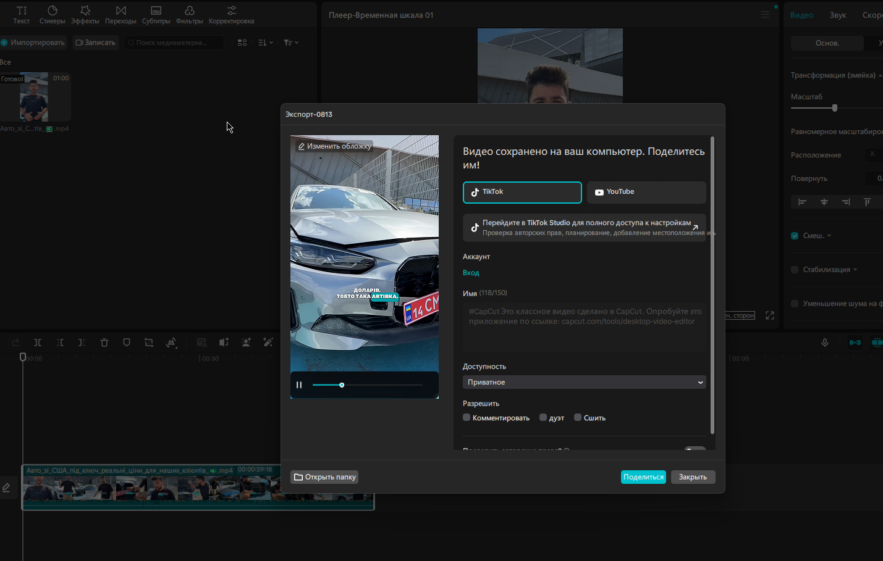Screen dimensions: 883x561
Task: Click the Вход account link
Action: pos(471,273)
